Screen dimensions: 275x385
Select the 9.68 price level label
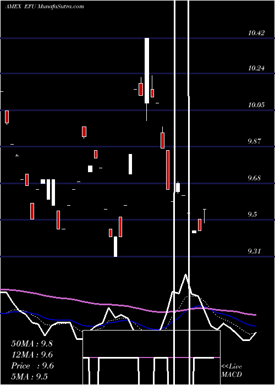pos(254,178)
